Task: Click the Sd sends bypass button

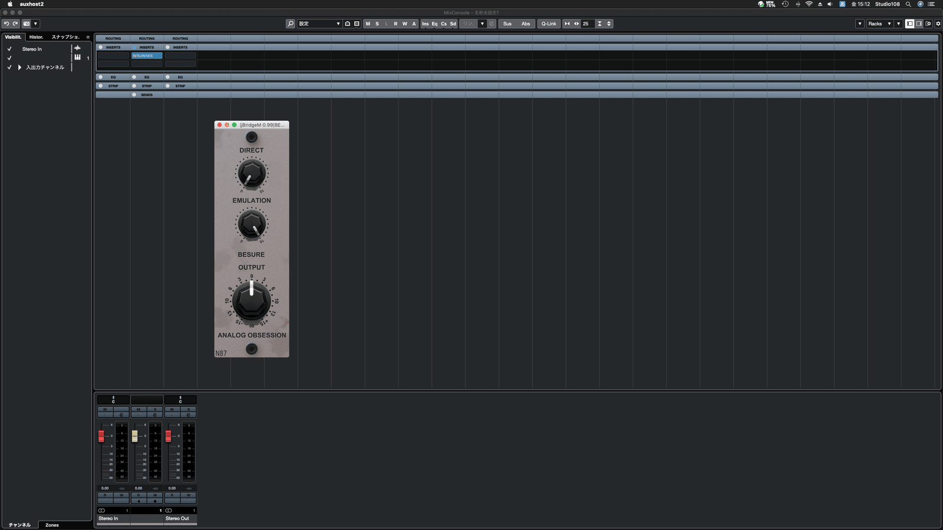Action: pos(453,24)
